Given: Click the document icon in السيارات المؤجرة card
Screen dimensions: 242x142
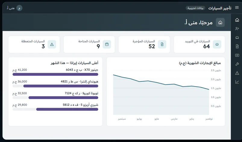Looking at the screenshot, I should click(x=162, y=44).
